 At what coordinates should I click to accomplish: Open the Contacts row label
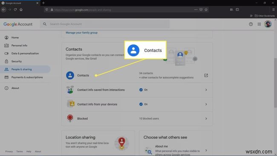[83, 75]
